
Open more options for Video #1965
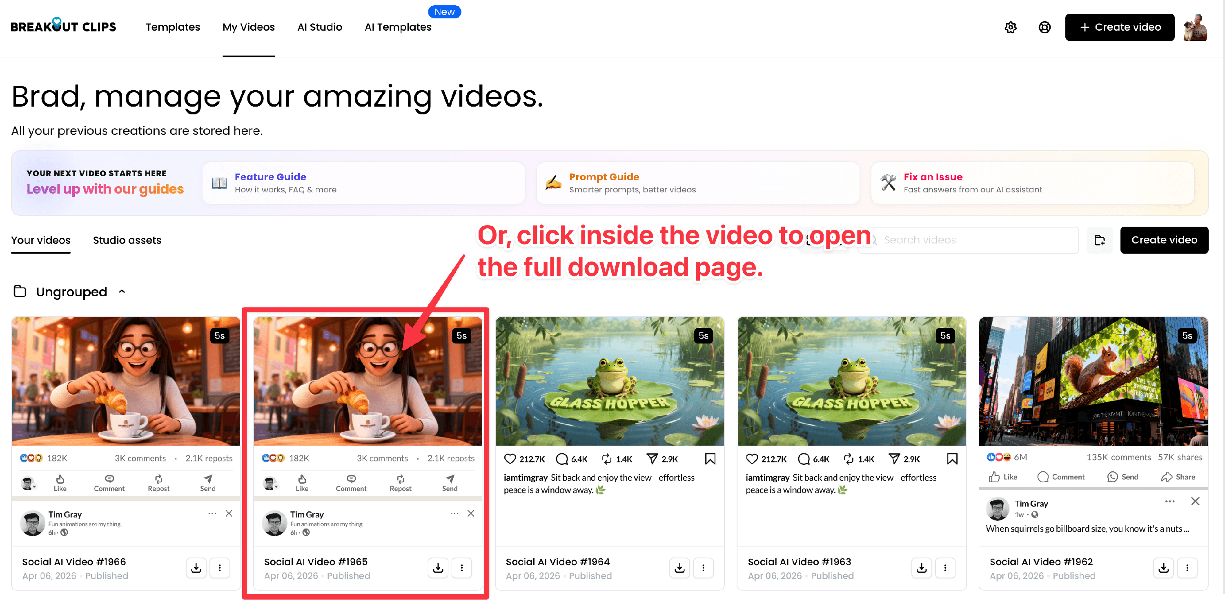[461, 567]
